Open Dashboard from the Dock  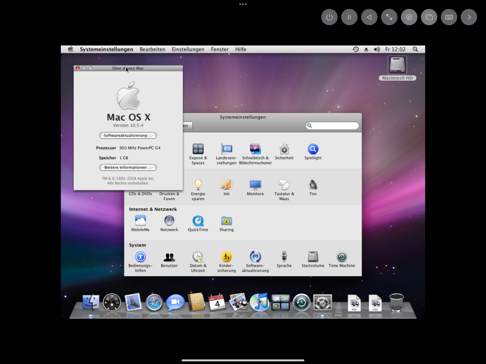tap(112, 302)
